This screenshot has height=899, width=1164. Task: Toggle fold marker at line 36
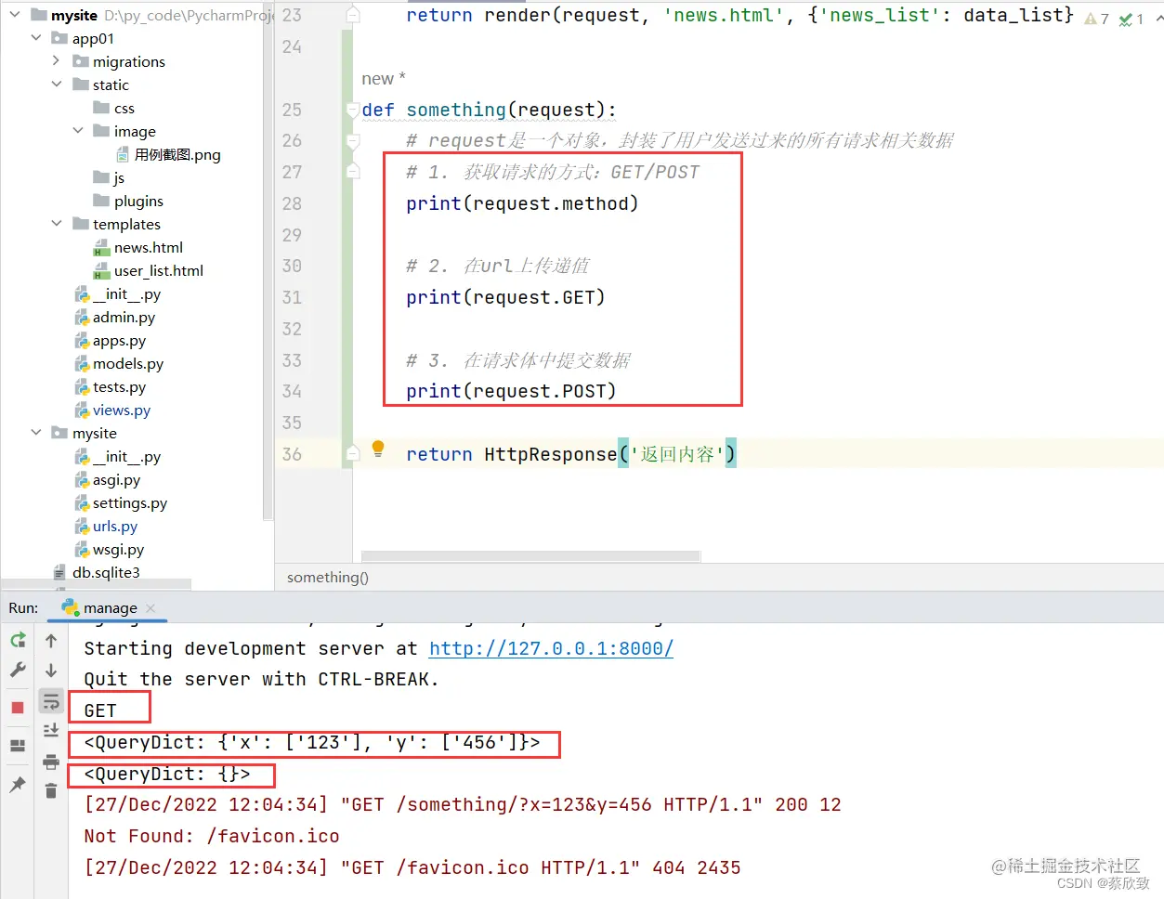click(353, 454)
